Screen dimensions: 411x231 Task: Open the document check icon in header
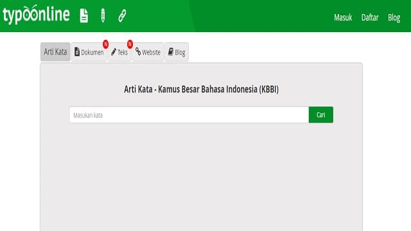click(84, 15)
